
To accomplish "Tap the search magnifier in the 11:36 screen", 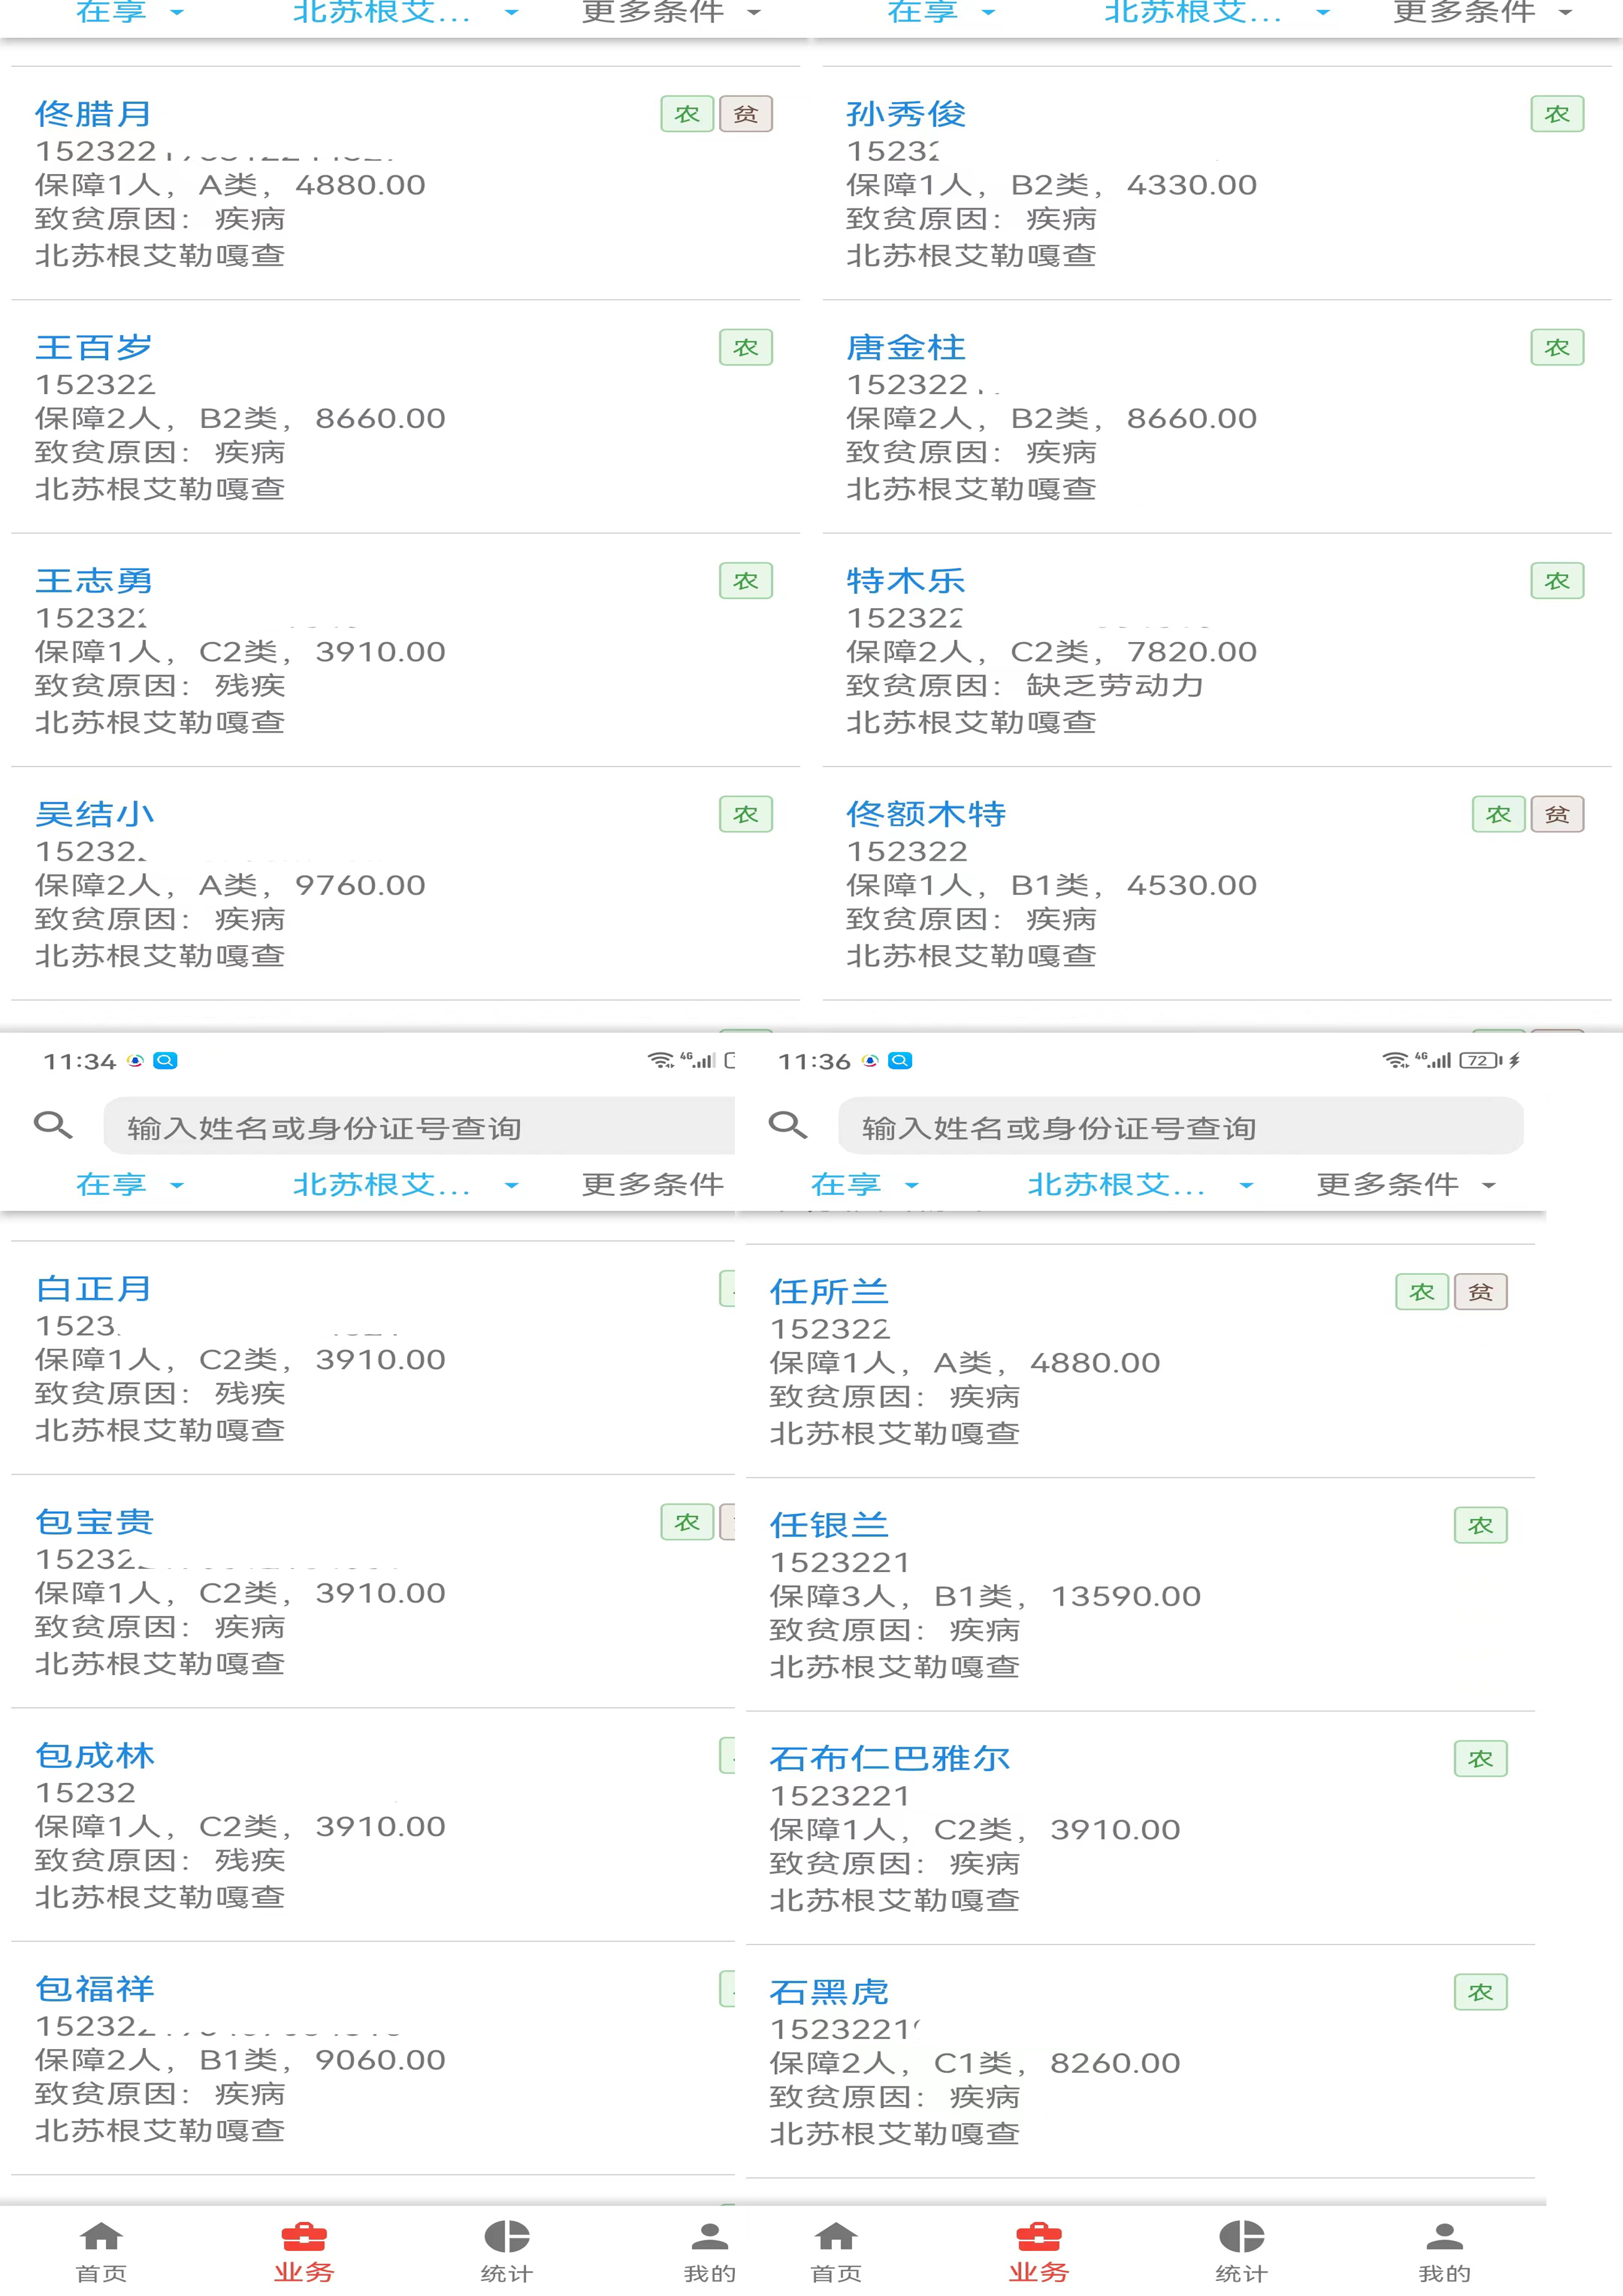I will 788,1125.
